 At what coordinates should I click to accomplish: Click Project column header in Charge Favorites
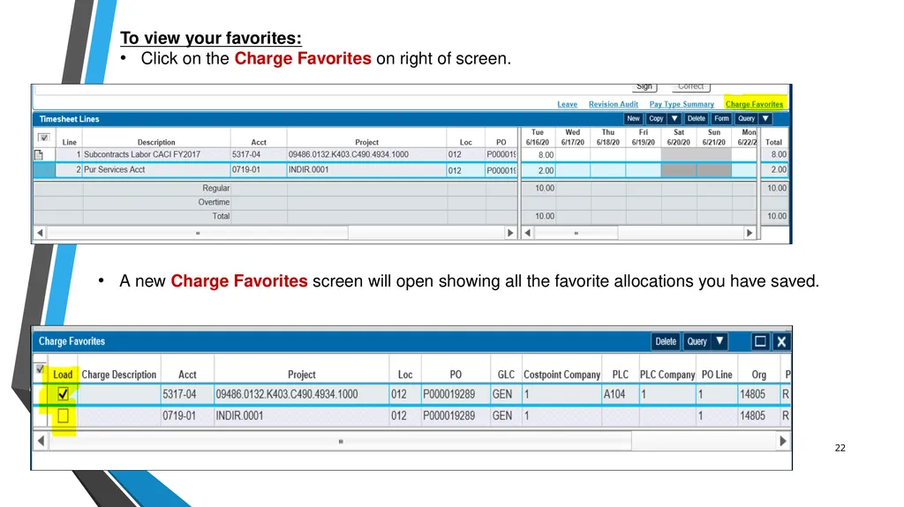click(x=302, y=375)
